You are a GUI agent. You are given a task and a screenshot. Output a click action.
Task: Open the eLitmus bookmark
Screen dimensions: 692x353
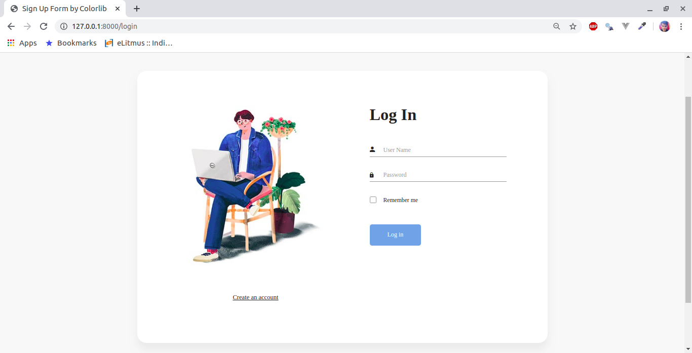coord(139,43)
